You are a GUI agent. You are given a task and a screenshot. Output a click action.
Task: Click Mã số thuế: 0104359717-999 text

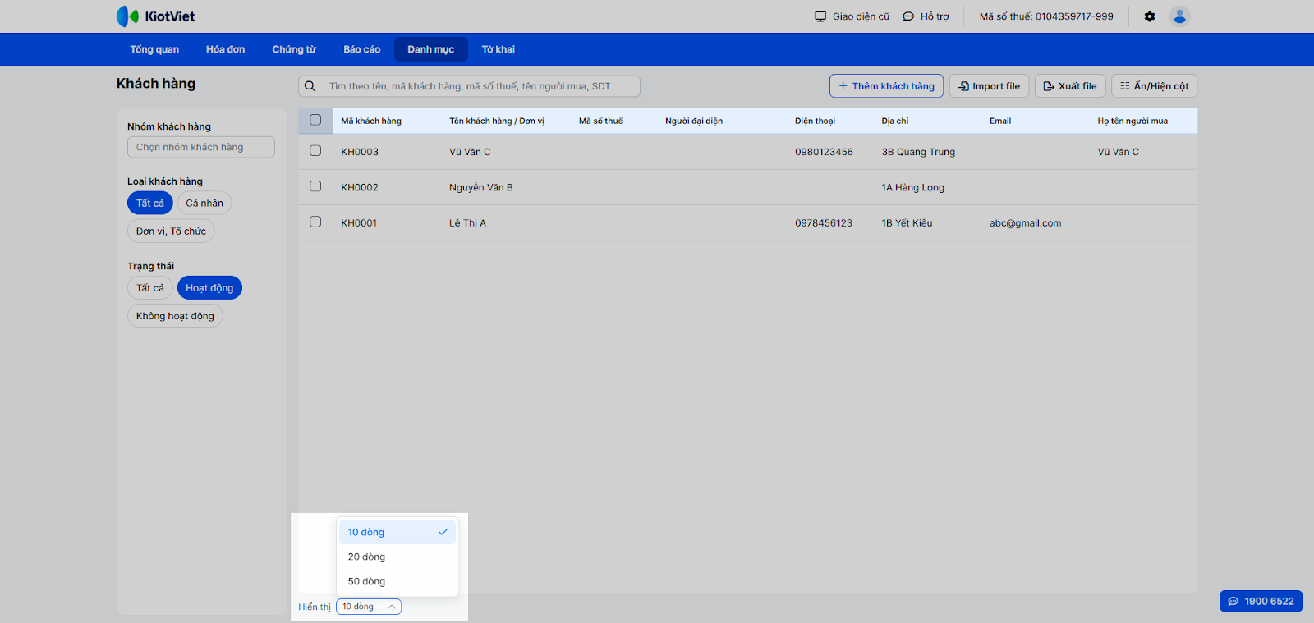(x=1046, y=16)
